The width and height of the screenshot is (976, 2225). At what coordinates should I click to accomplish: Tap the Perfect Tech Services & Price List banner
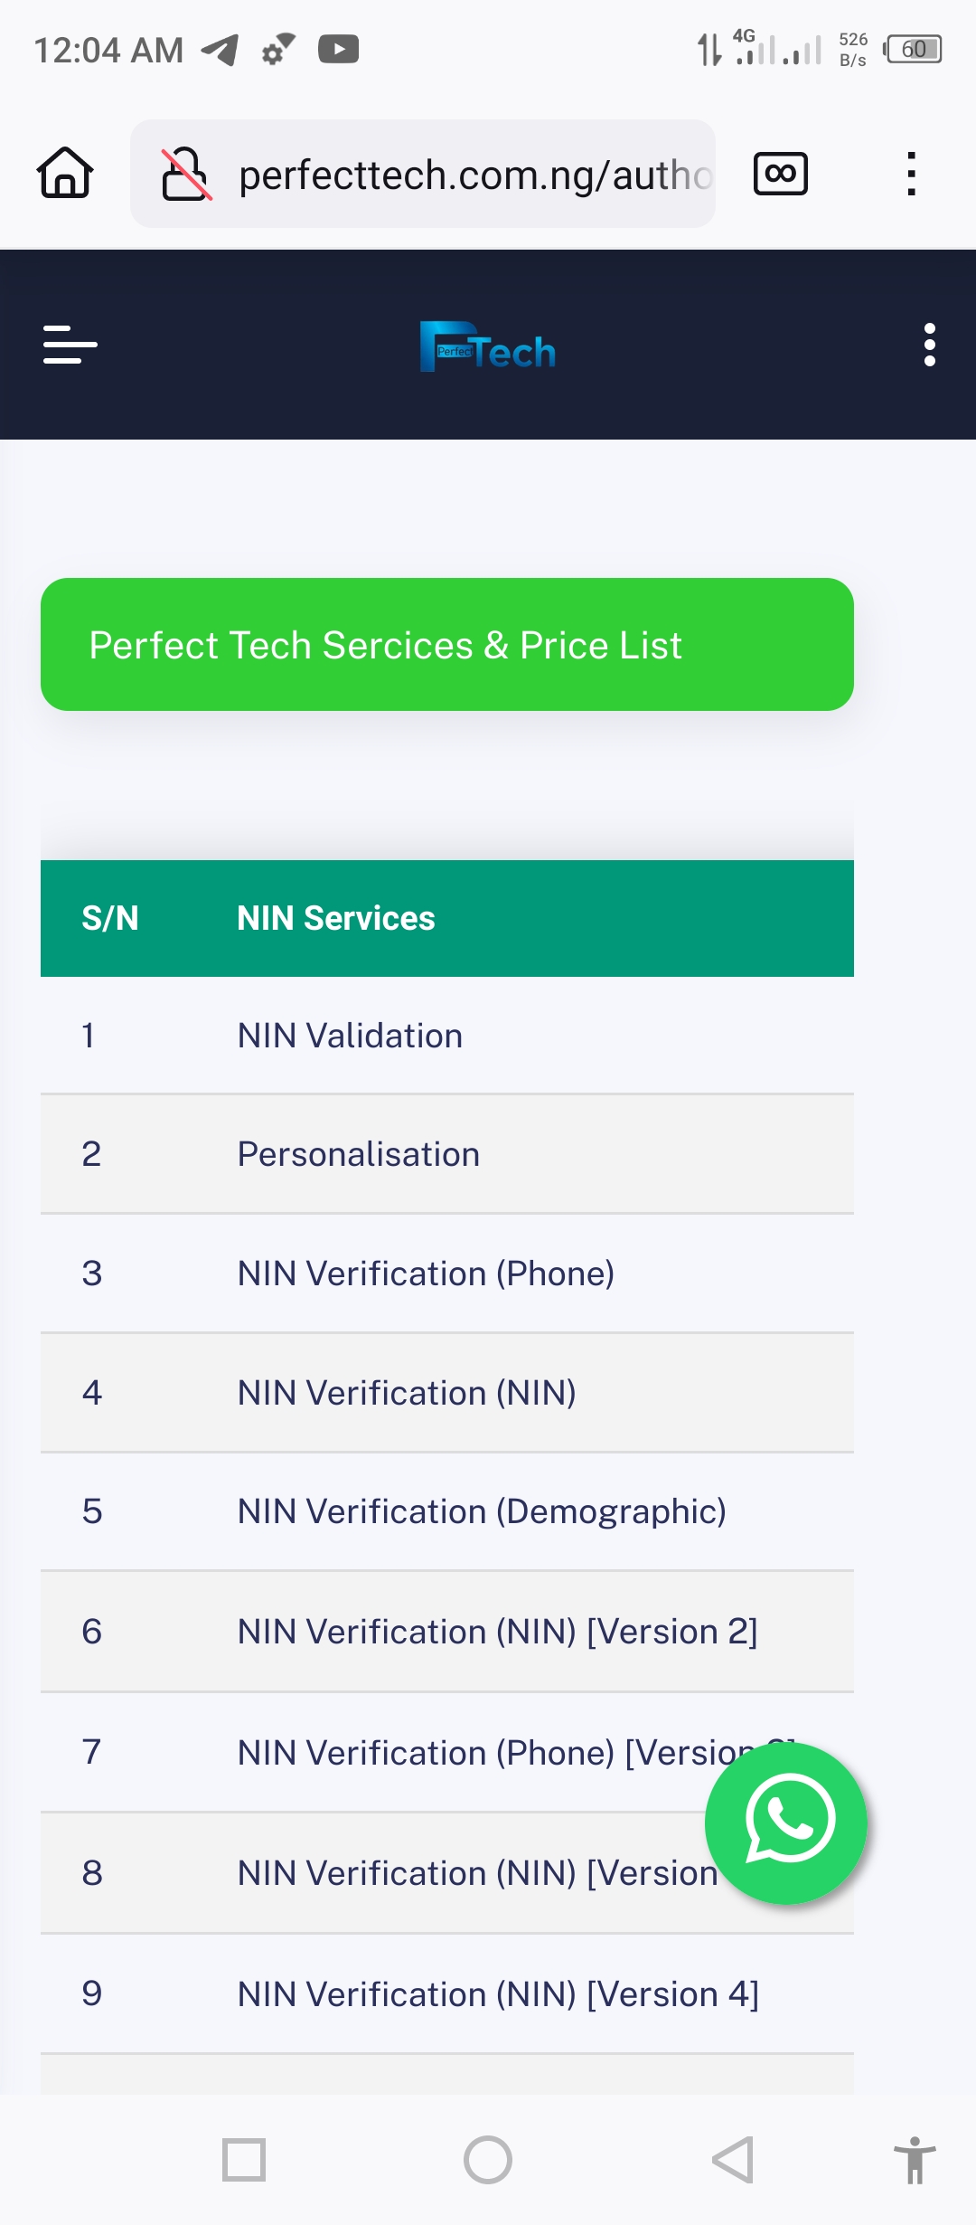point(446,644)
